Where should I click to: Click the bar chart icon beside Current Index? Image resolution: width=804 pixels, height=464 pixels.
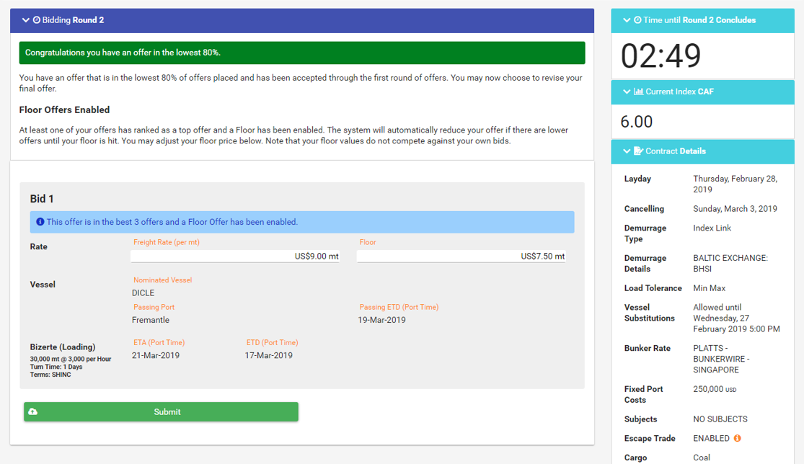(638, 92)
